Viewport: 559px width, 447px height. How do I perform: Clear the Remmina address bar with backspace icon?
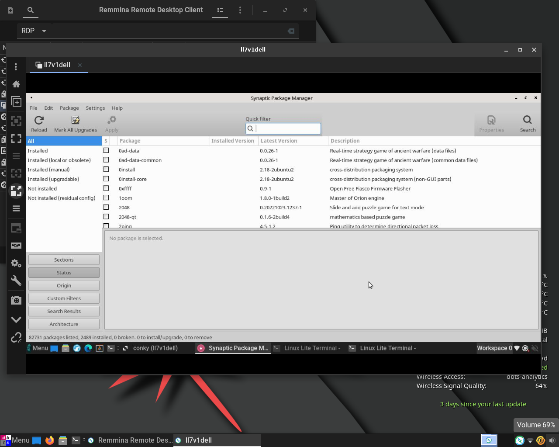[x=291, y=31]
